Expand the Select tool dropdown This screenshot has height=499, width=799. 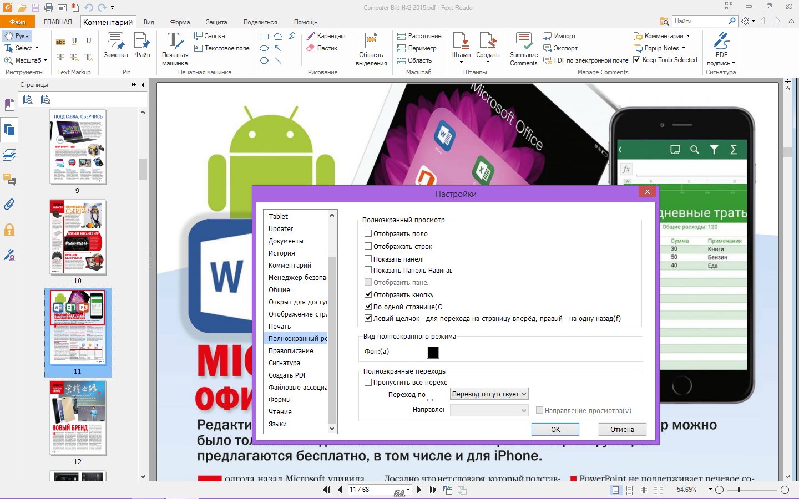(37, 48)
